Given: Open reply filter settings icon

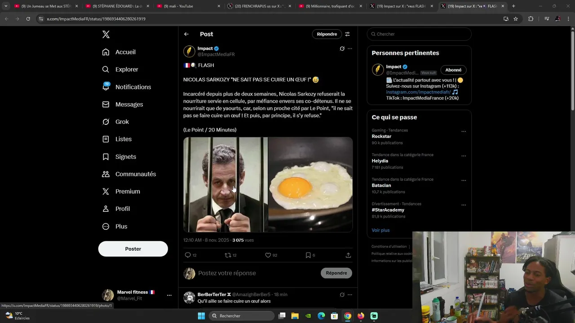Looking at the screenshot, I should [347, 34].
